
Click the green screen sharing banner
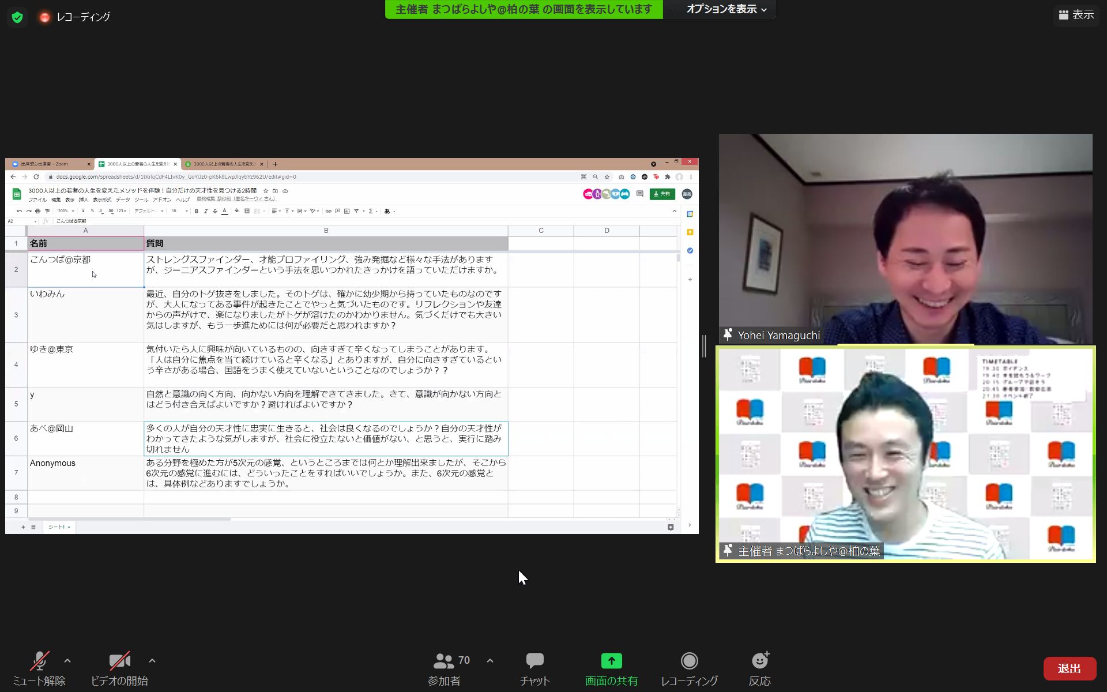click(524, 9)
